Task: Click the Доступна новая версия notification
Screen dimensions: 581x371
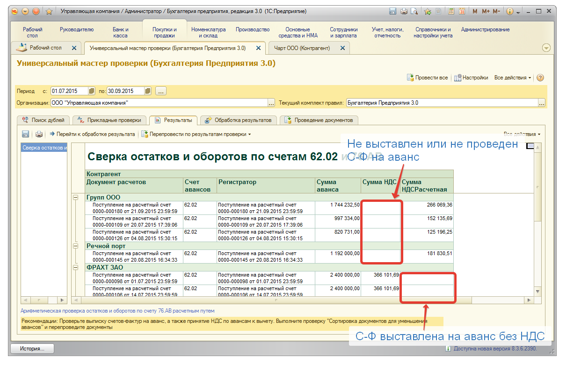Action: click(x=491, y=349)
